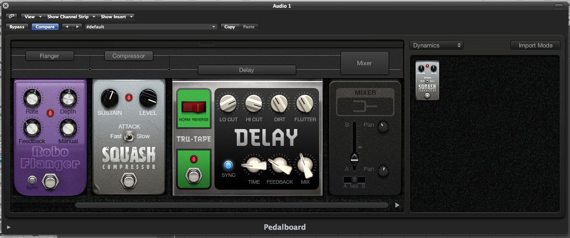Adjust the Squash Compressor Sustain knob
Screen dimensions: 570x238
(x=109, y=98)
